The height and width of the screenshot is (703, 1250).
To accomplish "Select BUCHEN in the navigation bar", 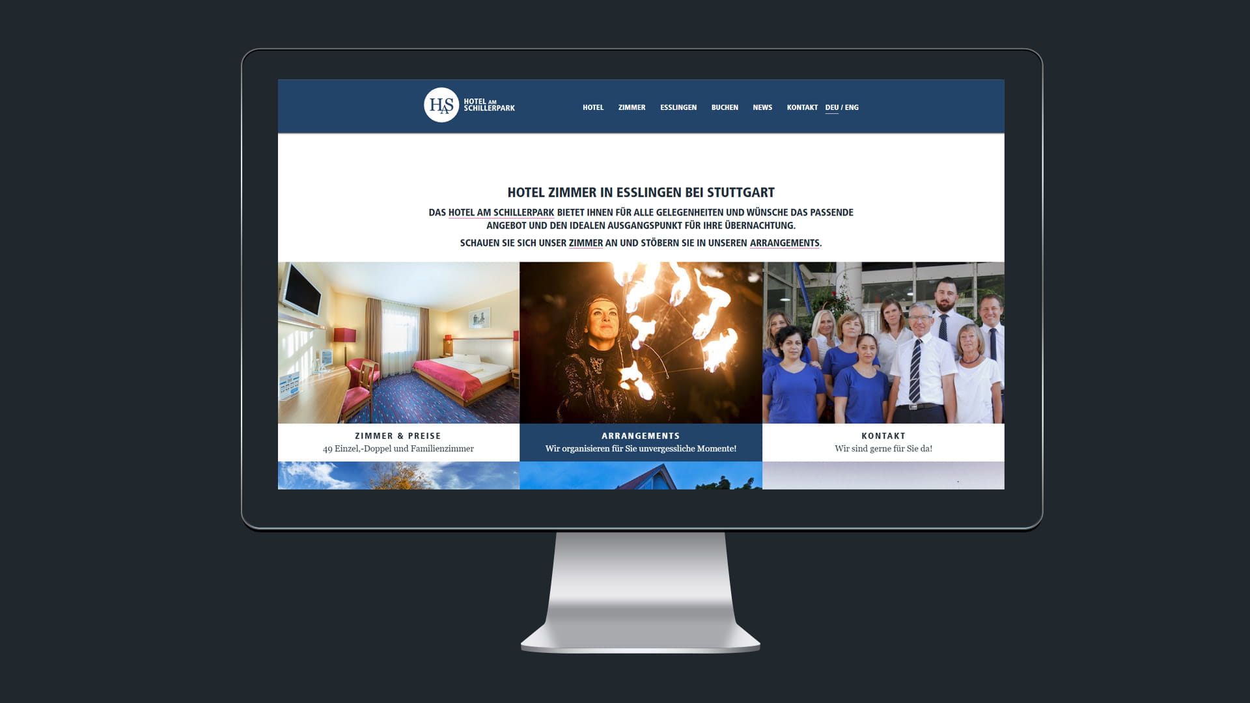I will [725, 107].
